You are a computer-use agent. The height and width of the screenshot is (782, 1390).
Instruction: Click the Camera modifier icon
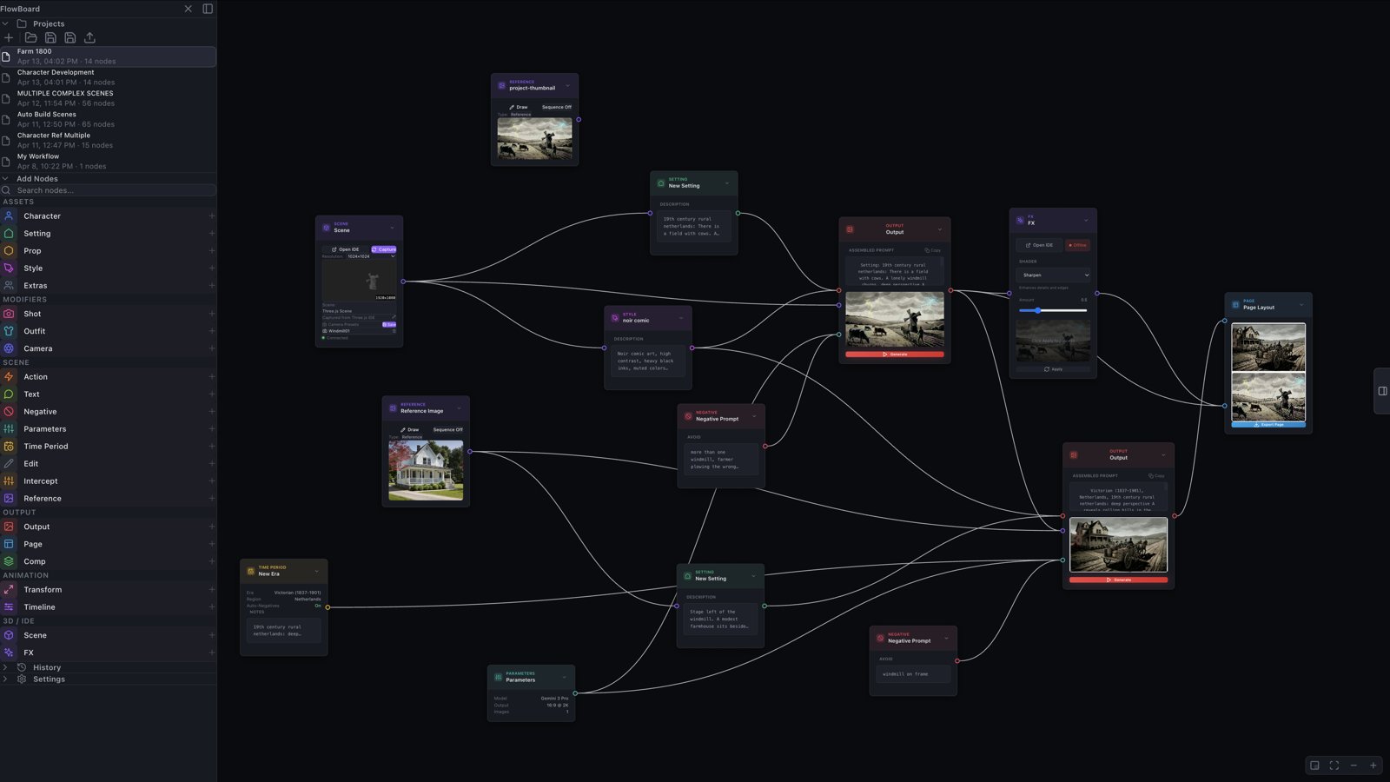9,348
